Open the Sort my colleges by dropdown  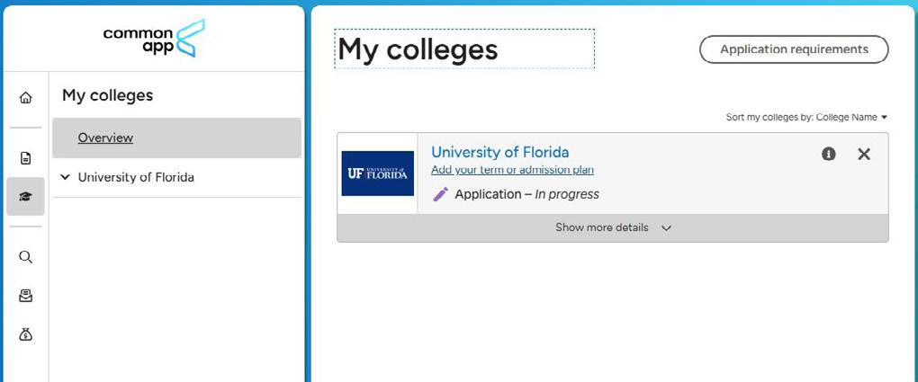coord(806,117)
